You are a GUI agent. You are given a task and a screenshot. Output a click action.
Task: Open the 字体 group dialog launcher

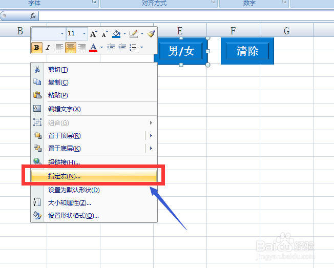94,2
